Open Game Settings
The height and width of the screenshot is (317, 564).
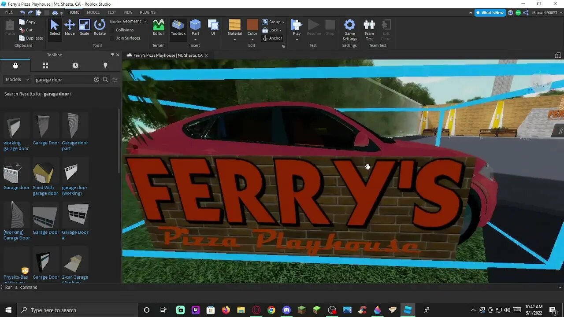[349, 30]
